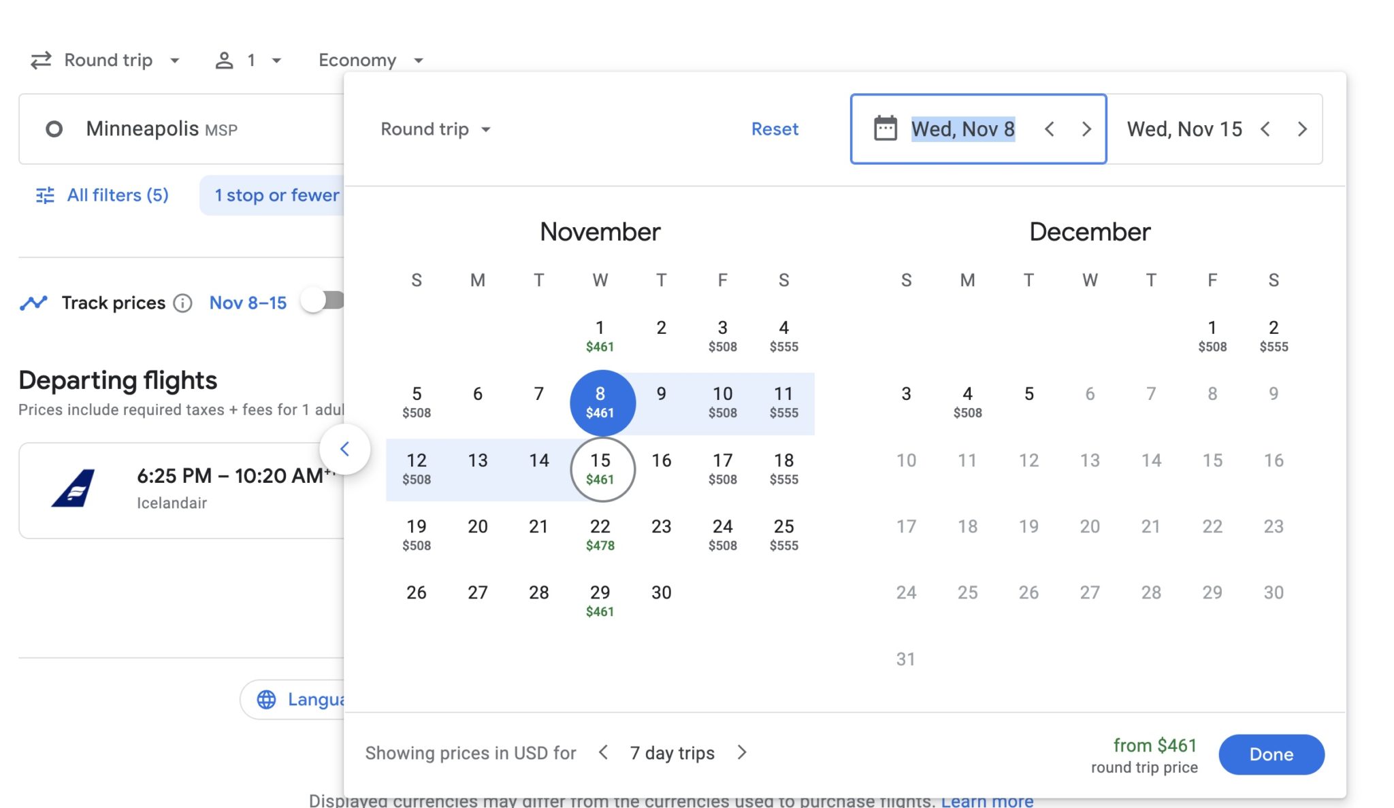Click the calendar icon beside Wed, Nov 8

click(885, 129)
